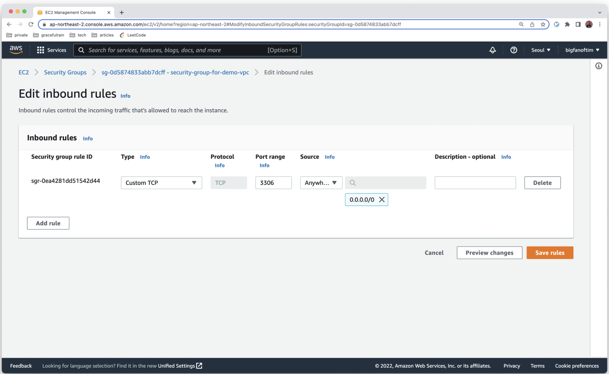Go to Security Groups breadcrumb

[65, 72]
